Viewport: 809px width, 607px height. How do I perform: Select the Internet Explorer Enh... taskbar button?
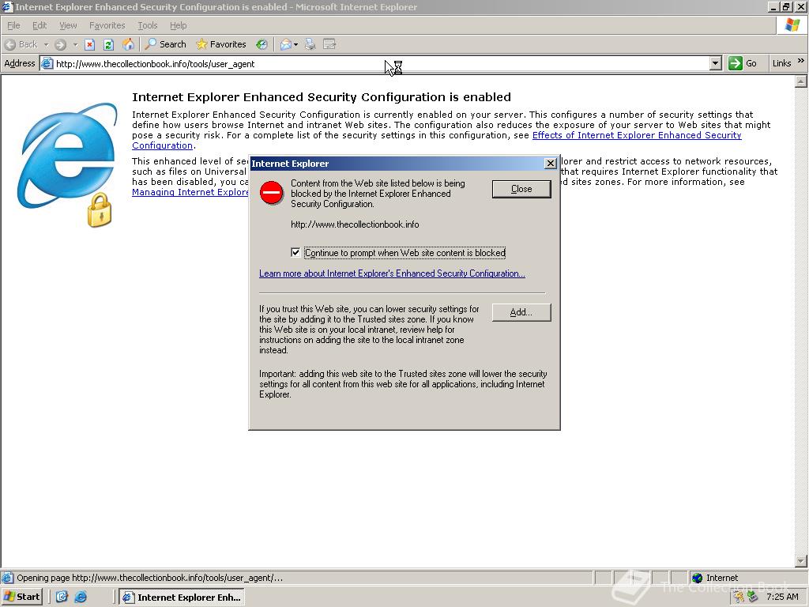coord(182,598)
